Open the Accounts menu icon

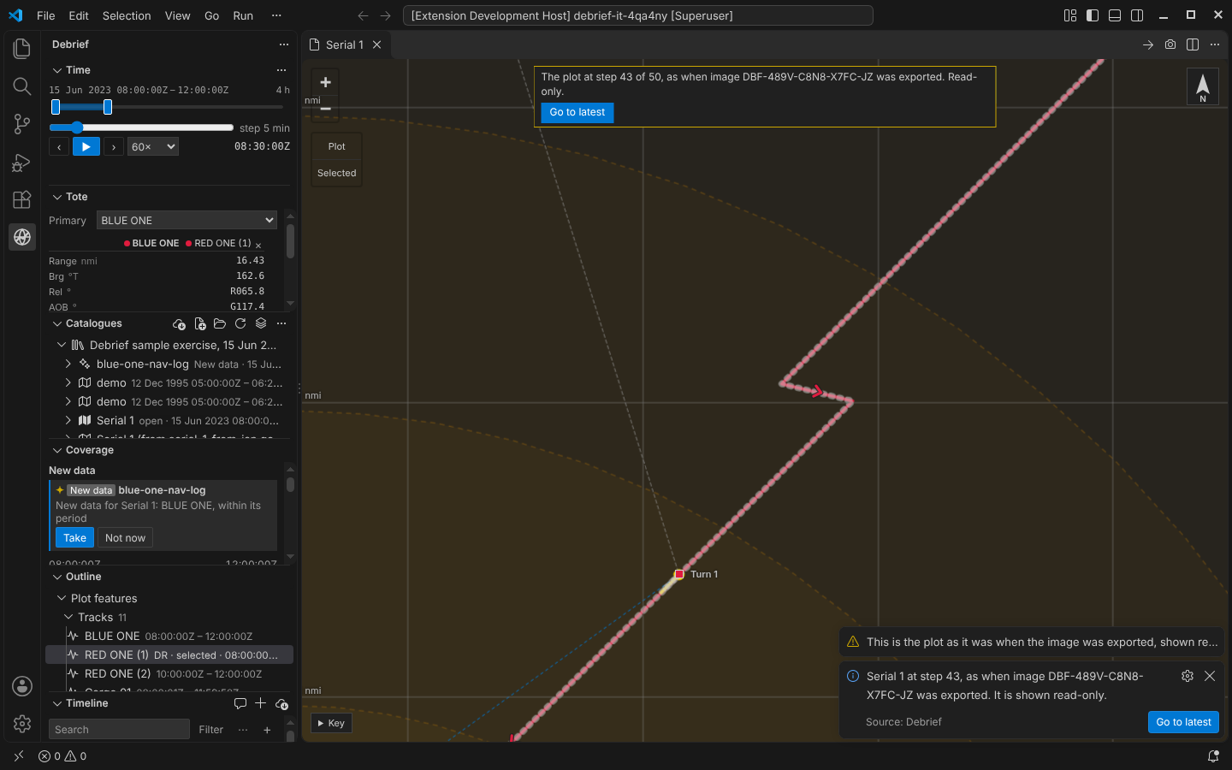[22, 686]
